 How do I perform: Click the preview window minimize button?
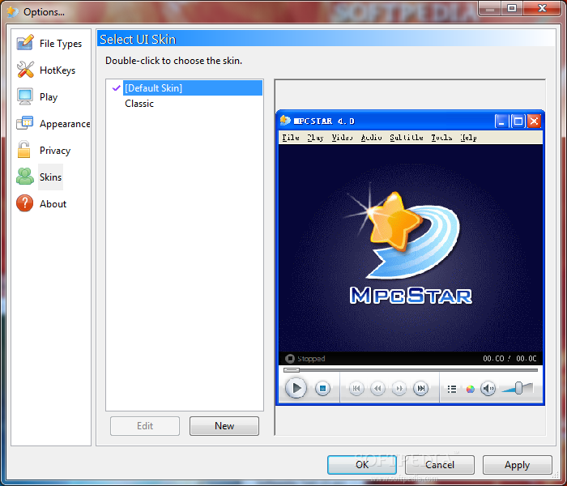[x=501, y=122]
